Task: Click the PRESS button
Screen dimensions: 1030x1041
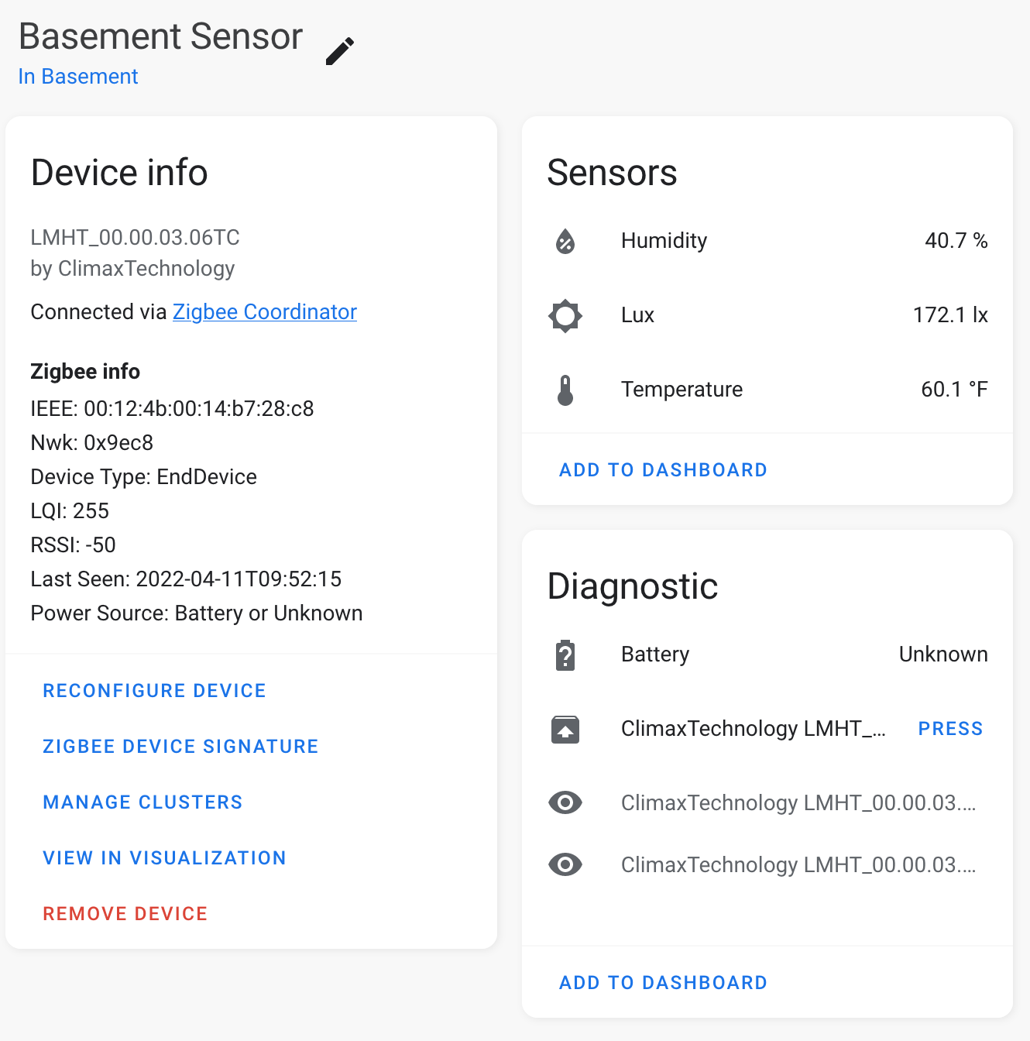Action: 950,729
